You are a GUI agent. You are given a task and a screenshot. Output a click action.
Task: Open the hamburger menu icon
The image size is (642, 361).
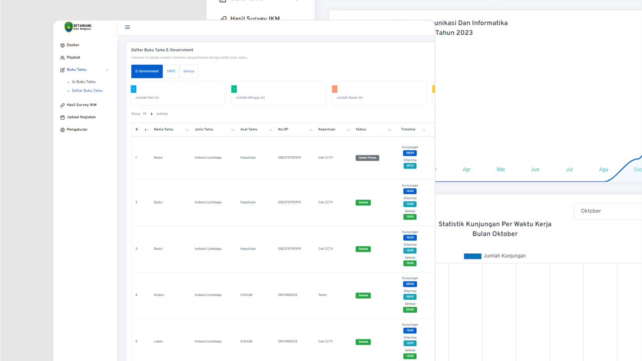pos(127,27)
